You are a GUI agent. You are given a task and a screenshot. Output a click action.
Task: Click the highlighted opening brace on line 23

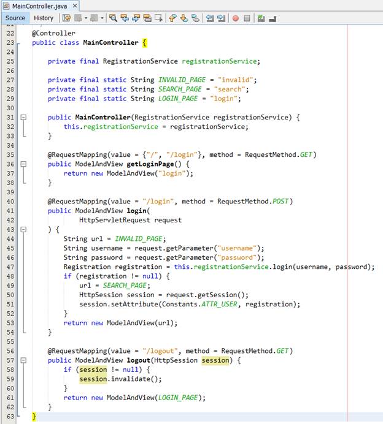tap(145, 43)
